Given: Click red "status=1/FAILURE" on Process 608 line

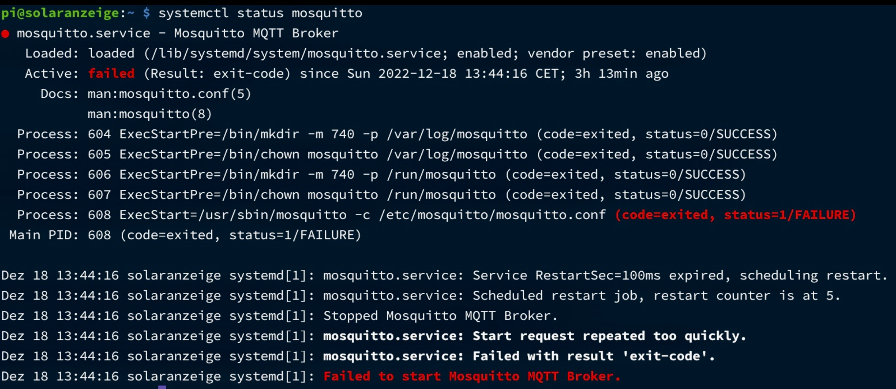Looking at the screenshot, I should point(789,215).
